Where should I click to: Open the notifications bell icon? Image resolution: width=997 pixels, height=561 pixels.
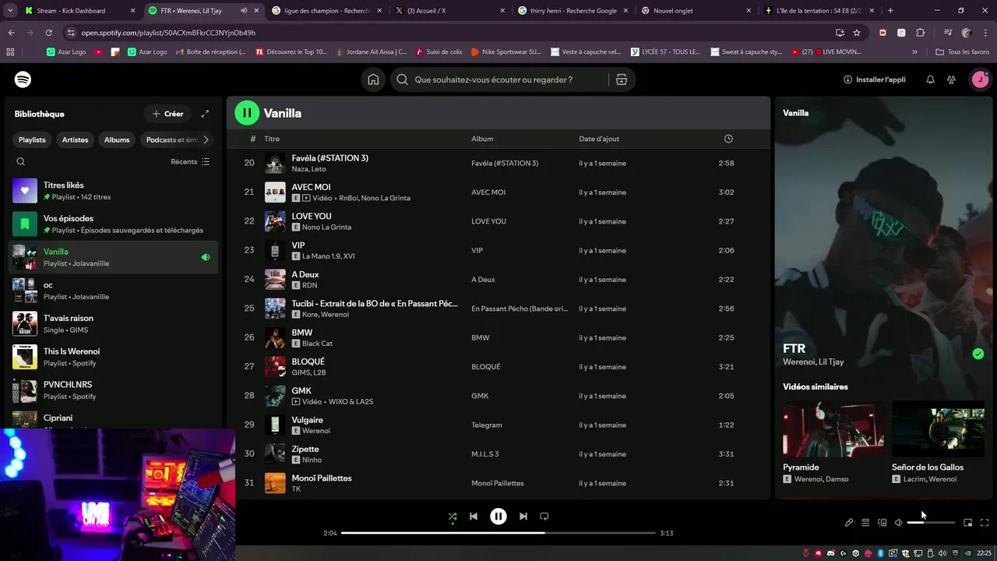coord(930,79)
